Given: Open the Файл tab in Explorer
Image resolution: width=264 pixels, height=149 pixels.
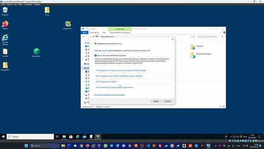Looking at the screenshot, I should pyautogui.click(x=85, y=32).
